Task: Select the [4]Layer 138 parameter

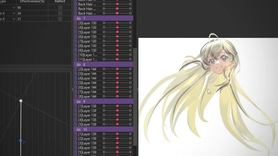Action: coord(87,120)
